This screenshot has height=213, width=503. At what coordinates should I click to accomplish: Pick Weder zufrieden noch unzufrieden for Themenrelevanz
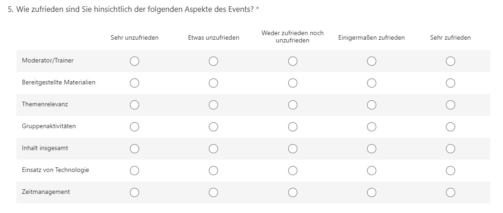point(293,105)
